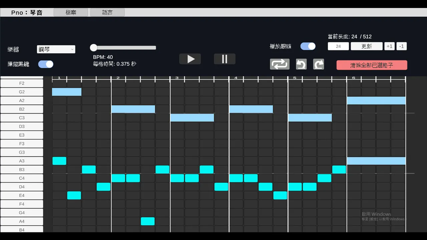
Task: Click the D4 piano key label
Action: (22, 187)
